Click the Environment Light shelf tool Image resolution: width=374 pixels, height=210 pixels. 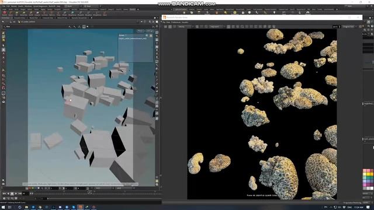235,13
